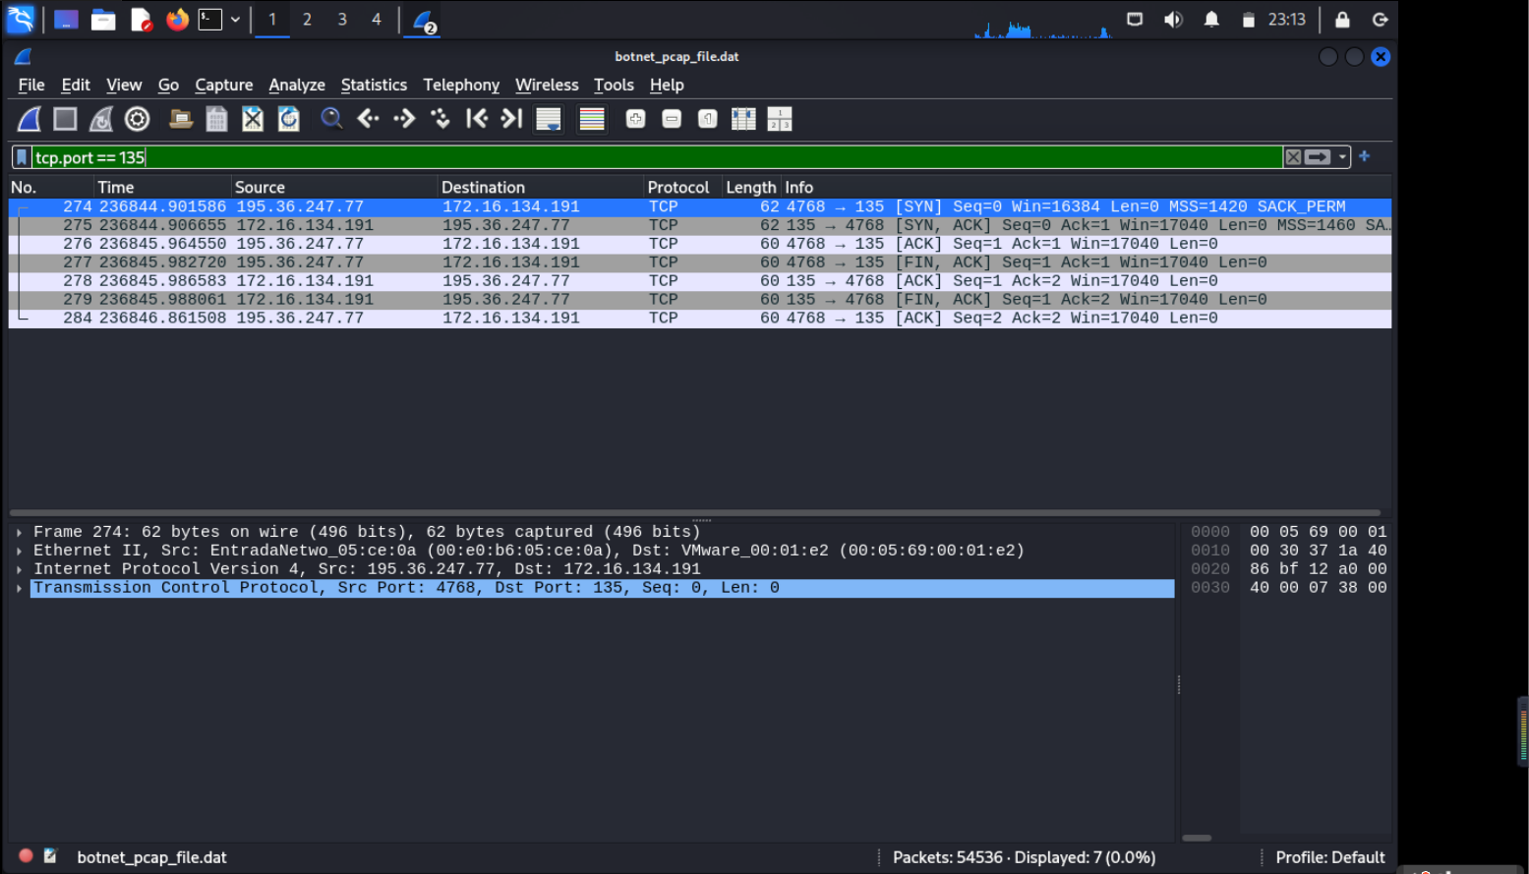The image size is (1529, 874).
Task: Reload this capture file icon
Action: (288, 119)
